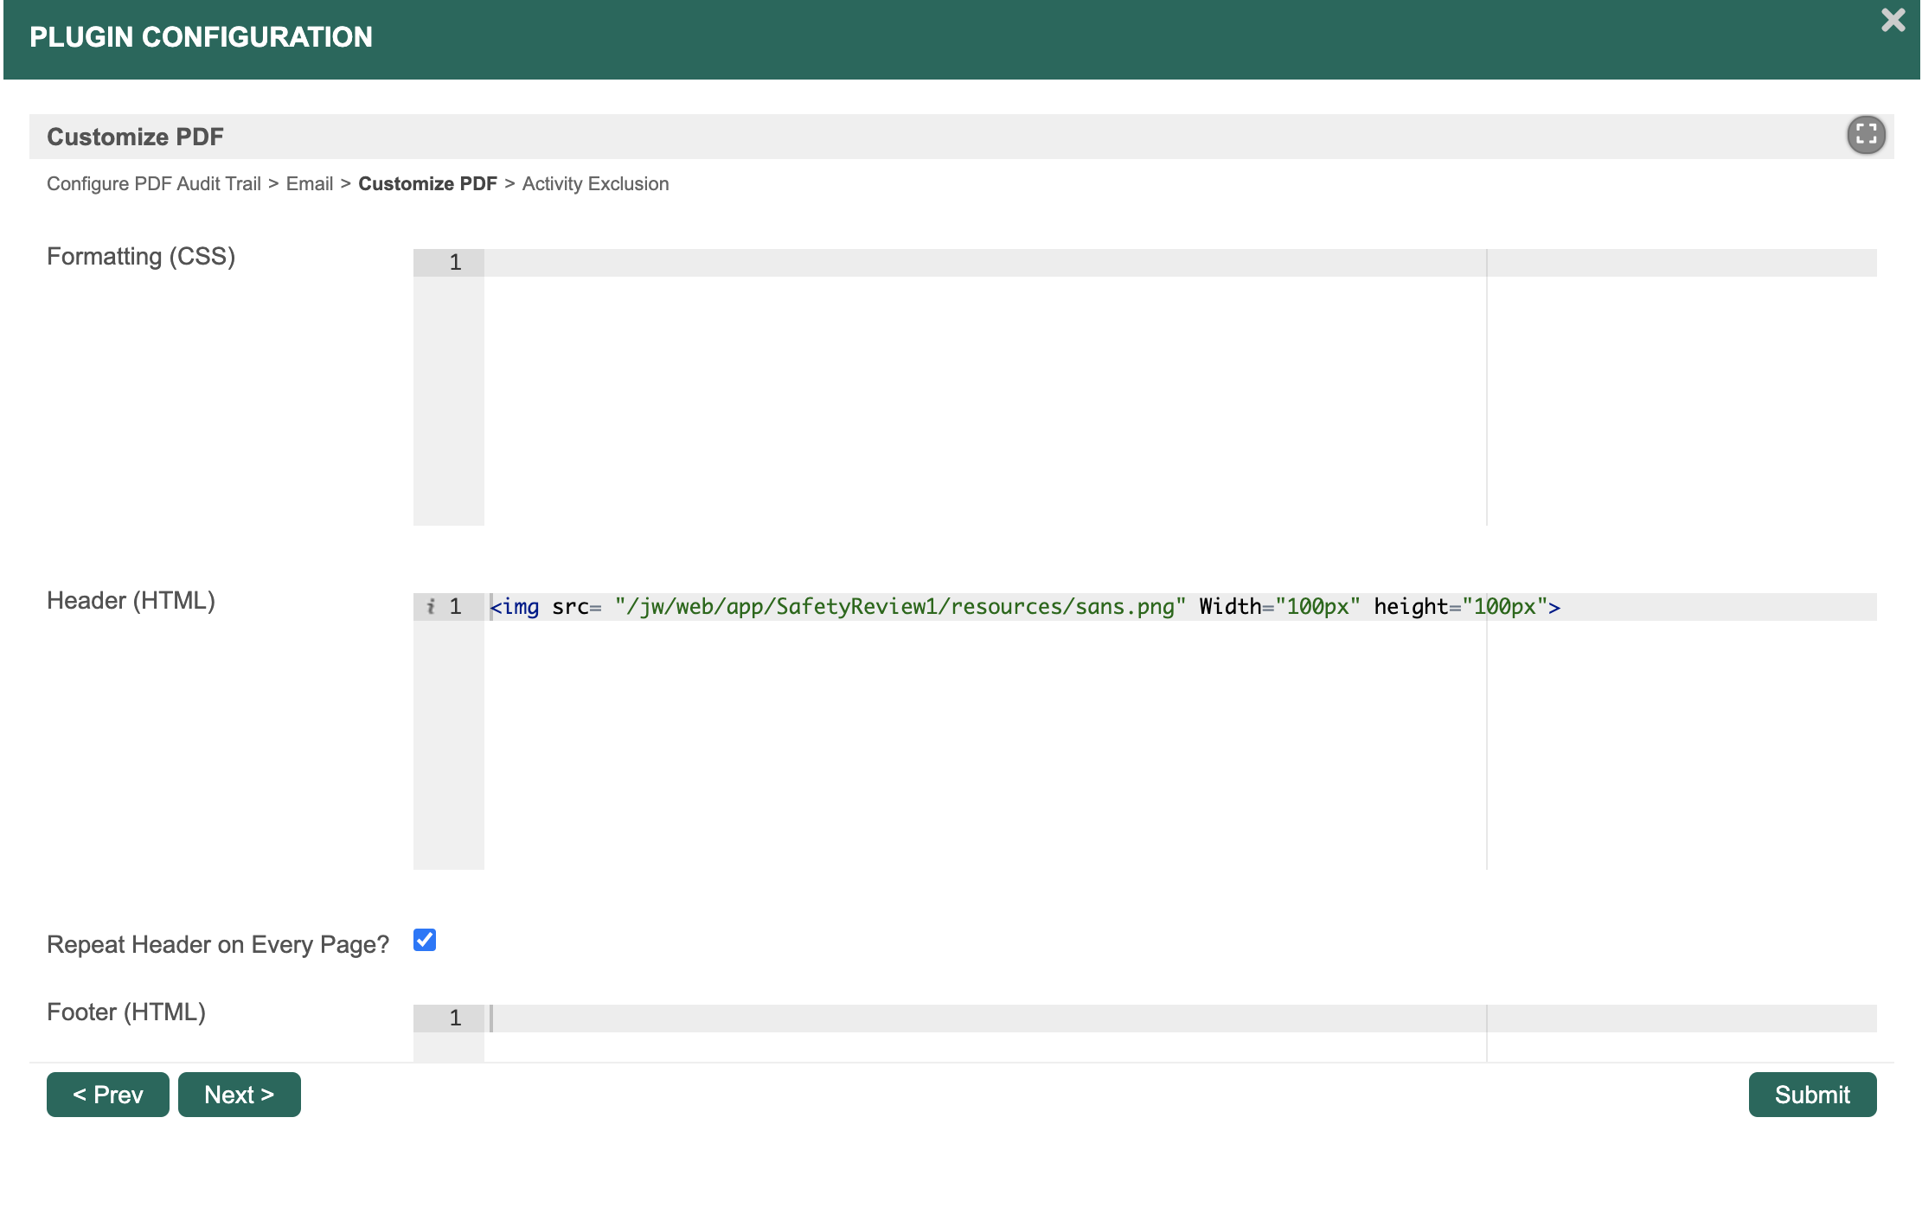The height and width of the screenshot is (1207, 1922).
Task: Open the Email step in breadcrumb
Action: pos(309,184)
